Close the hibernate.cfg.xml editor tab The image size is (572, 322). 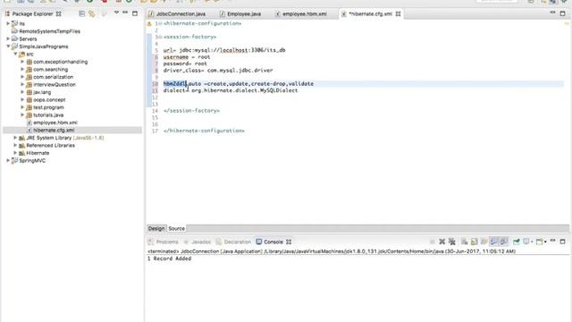398,14
